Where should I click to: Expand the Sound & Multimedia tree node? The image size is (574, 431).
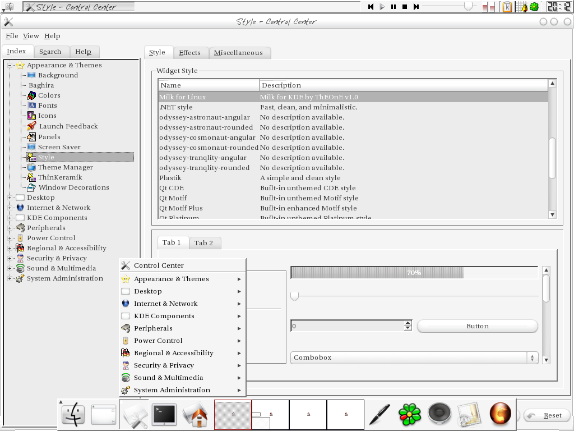[10, 268]
